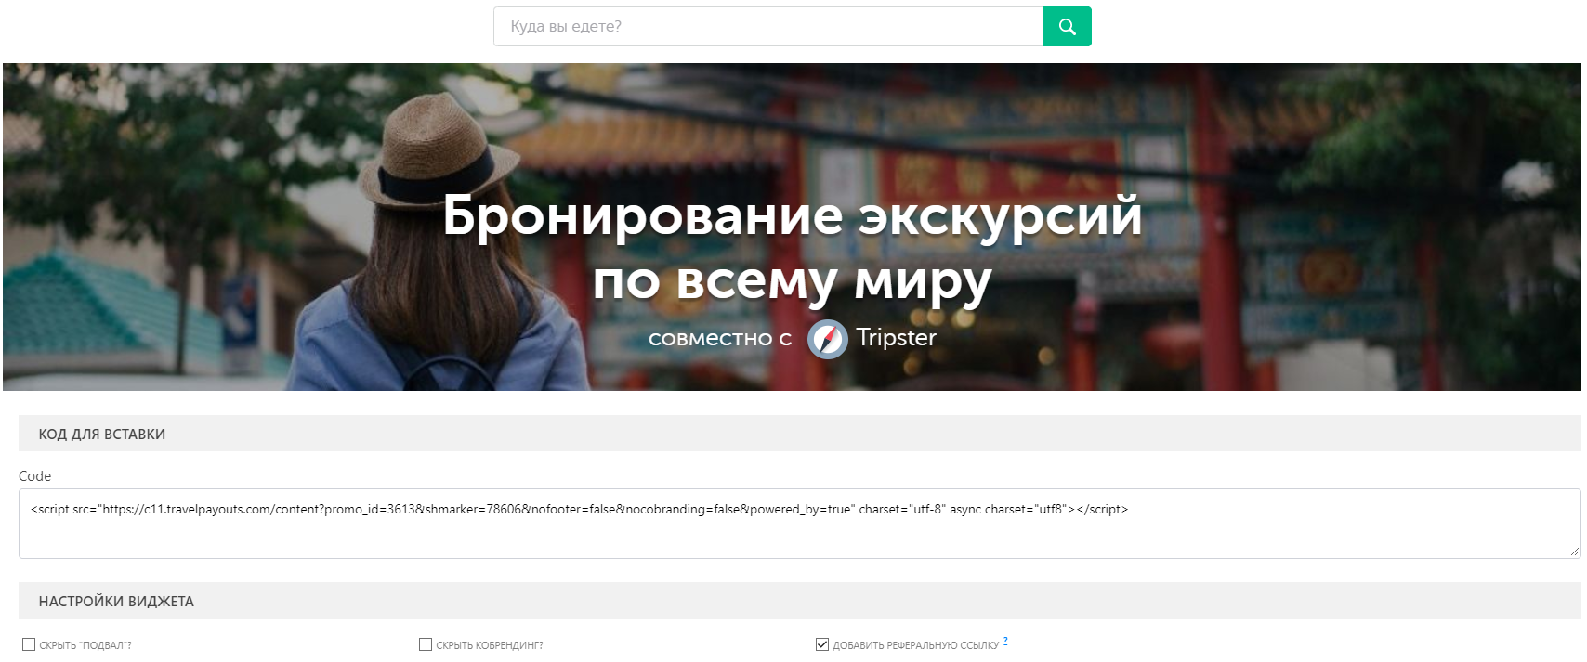Click the "Бронирование экскурсий" banner headline
This screenshot has width=1587, height=662.
pyautogui.click(x=792, y=216)
